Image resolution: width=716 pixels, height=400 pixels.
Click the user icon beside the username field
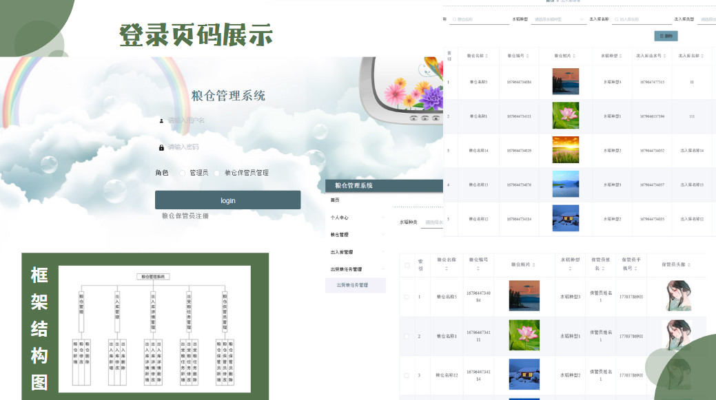point(161,121)
